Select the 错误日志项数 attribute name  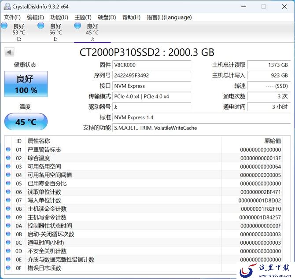tap(44, 268)
